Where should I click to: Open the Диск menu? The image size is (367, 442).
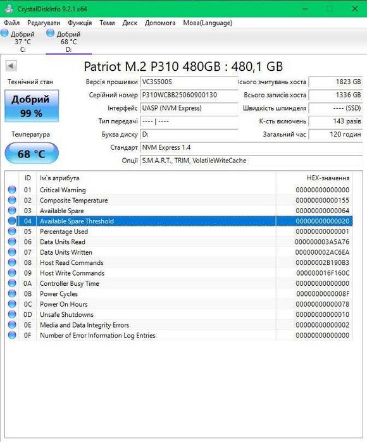click(130, 23)
